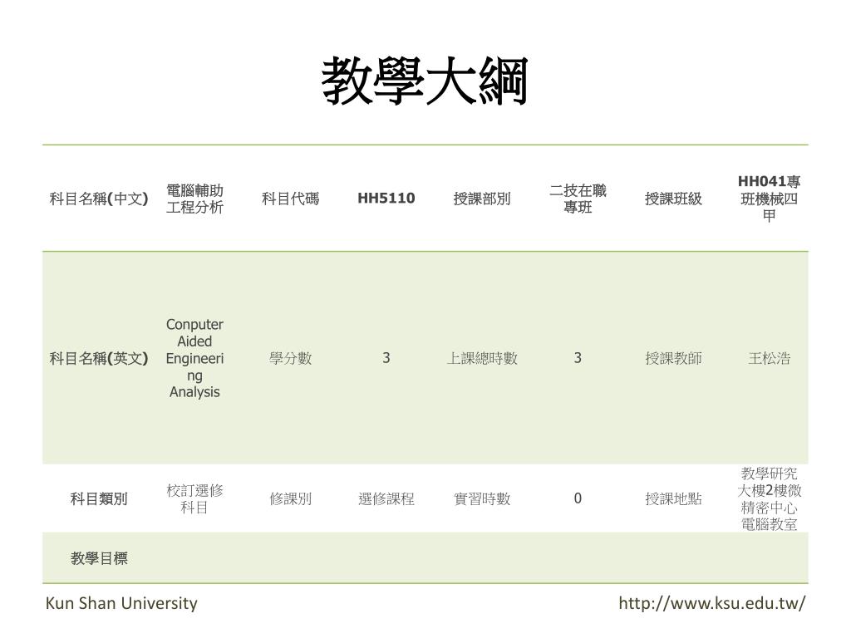Click the Conputer Aided Engineering Analysis cell
This screenshot has height=638, width=851.
click(194, 358)
